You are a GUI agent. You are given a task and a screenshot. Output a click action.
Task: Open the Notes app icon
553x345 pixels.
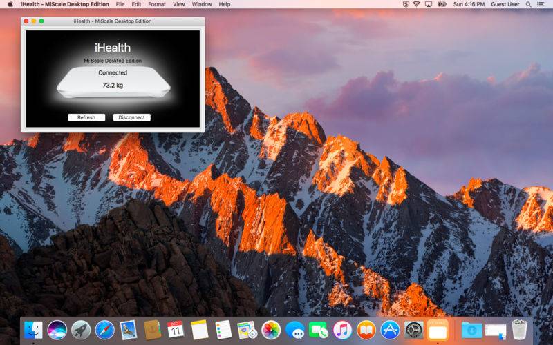click(x=200, y=330)
